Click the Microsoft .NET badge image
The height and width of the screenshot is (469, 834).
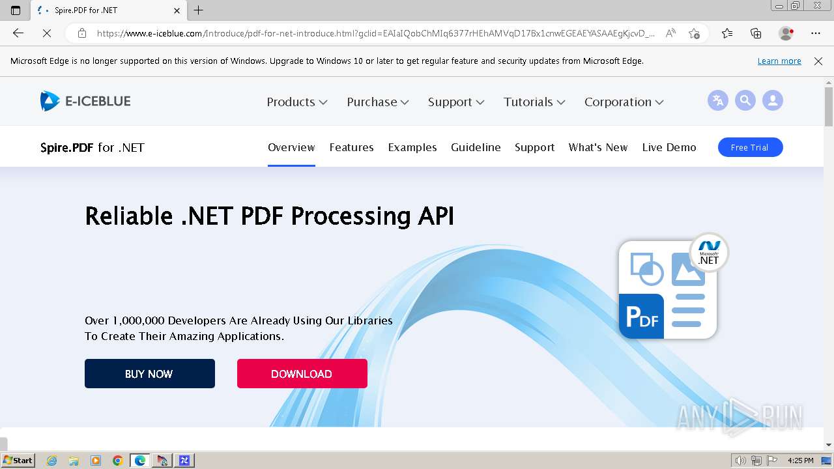tap(709, 252)
